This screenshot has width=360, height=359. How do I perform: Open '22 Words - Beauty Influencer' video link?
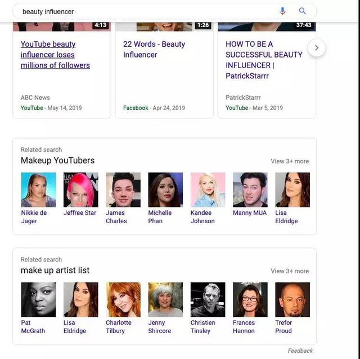154,50
